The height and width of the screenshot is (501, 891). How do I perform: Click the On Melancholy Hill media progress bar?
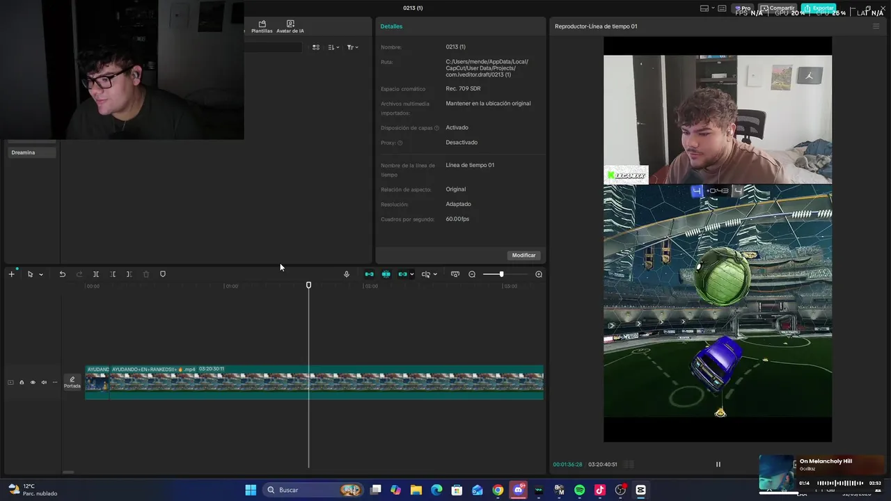point(840,483)
